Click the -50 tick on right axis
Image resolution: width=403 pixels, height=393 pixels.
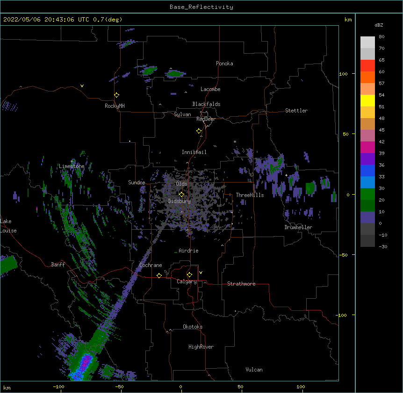coord(343,255)
